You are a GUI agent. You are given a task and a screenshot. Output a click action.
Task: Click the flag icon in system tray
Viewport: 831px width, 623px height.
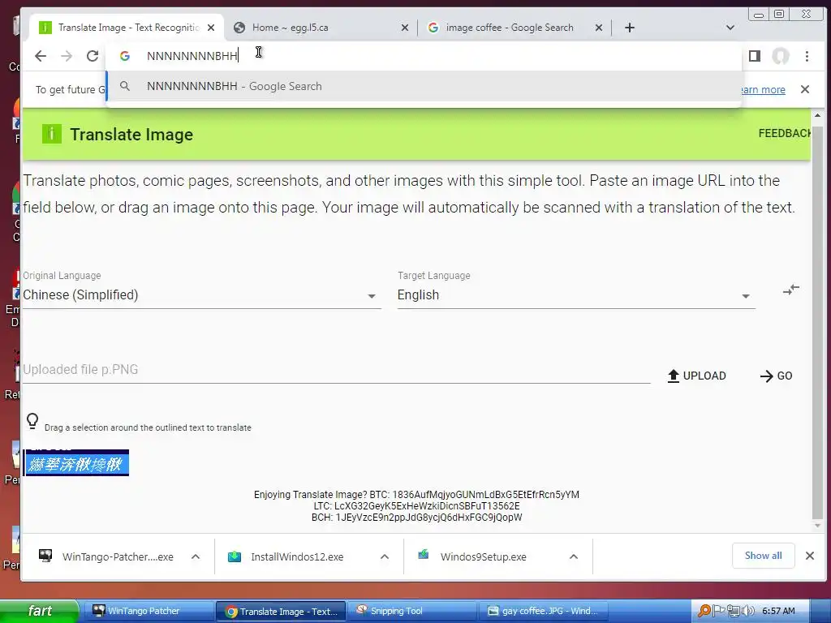pyautogui.click(x=719, y=611)
